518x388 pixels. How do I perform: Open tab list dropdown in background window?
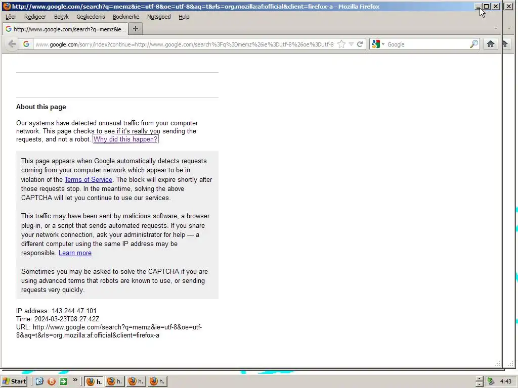(x=509, y=29)
